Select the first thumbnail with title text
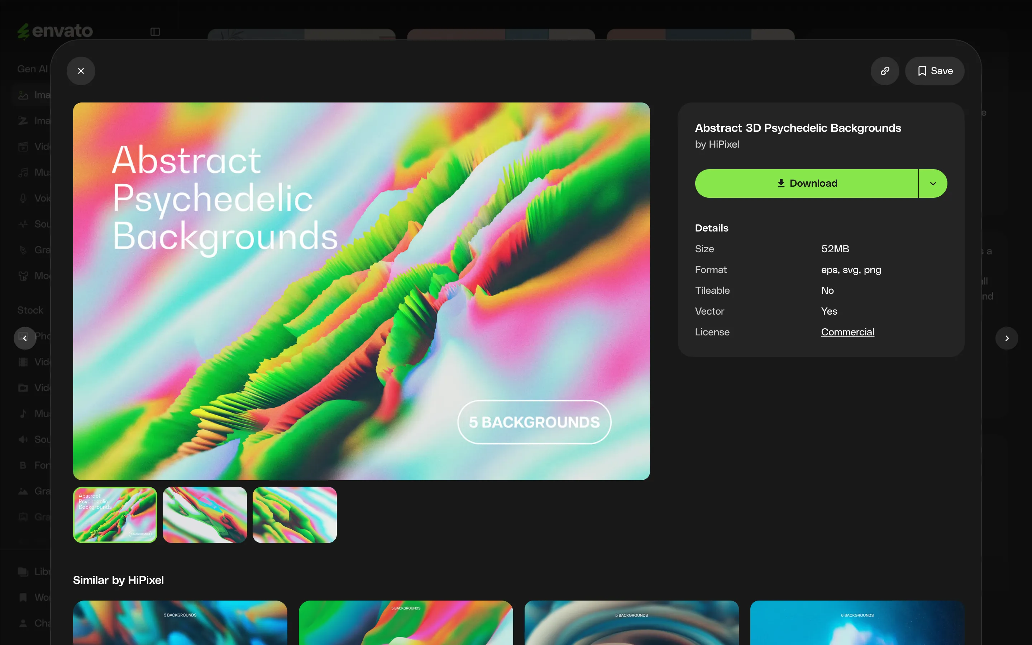The width and height of the screenshot is (1032, 645). click(x=115, y=515)
